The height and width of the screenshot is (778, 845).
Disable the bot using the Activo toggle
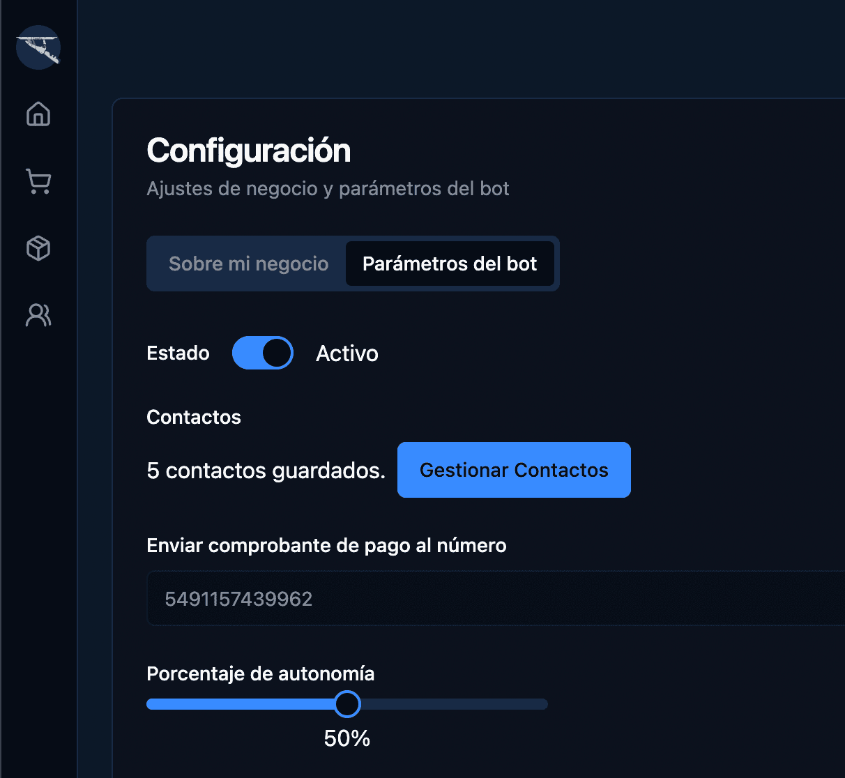coord(263,353)
